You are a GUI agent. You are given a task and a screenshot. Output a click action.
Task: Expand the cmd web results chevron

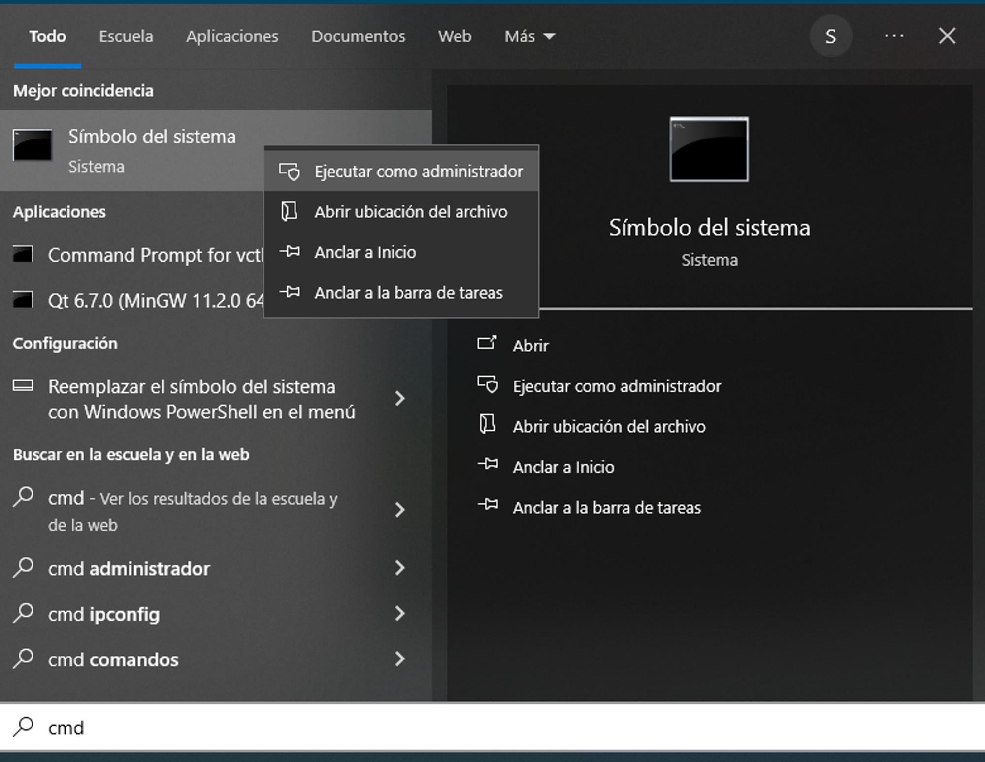click(x=400, y=510)
